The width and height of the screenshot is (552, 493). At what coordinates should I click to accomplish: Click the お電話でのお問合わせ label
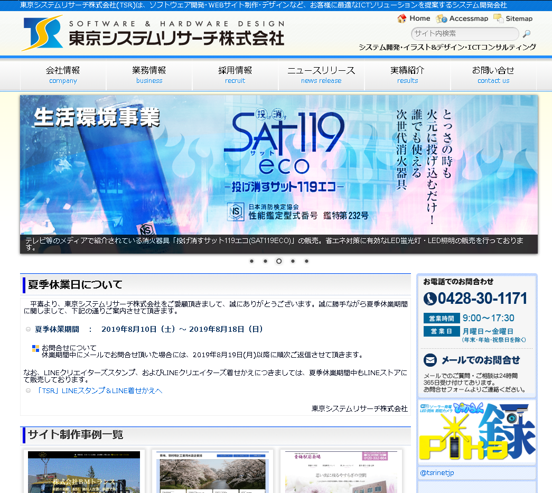tap(458, 282)
